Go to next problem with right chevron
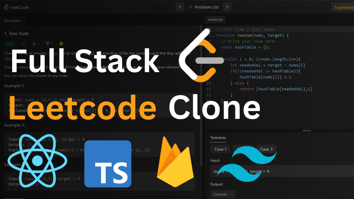 point(227,7)
